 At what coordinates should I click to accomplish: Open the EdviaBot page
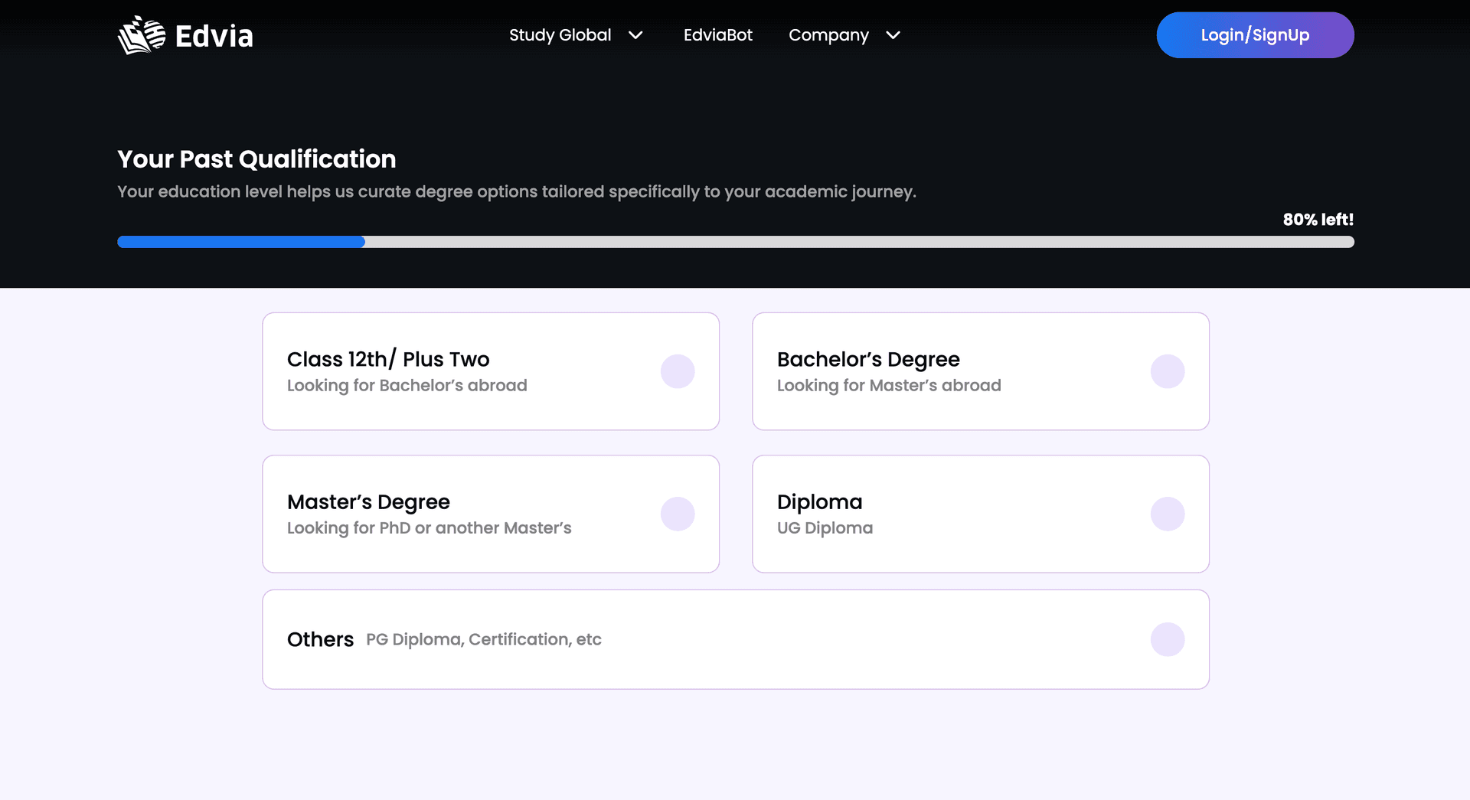718,35
